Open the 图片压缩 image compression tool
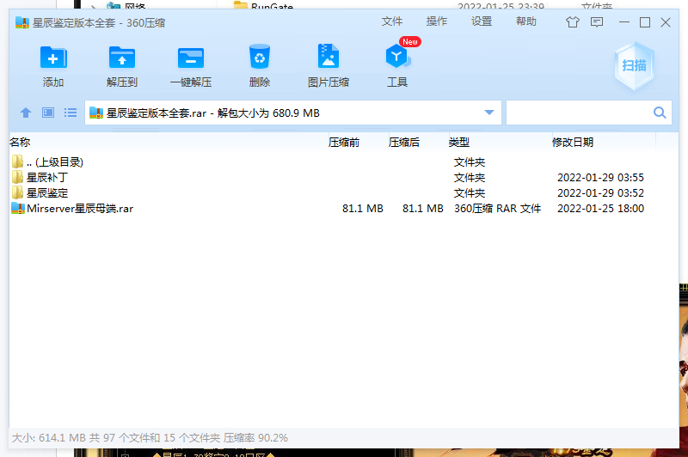688x457 pixels. 329,58
